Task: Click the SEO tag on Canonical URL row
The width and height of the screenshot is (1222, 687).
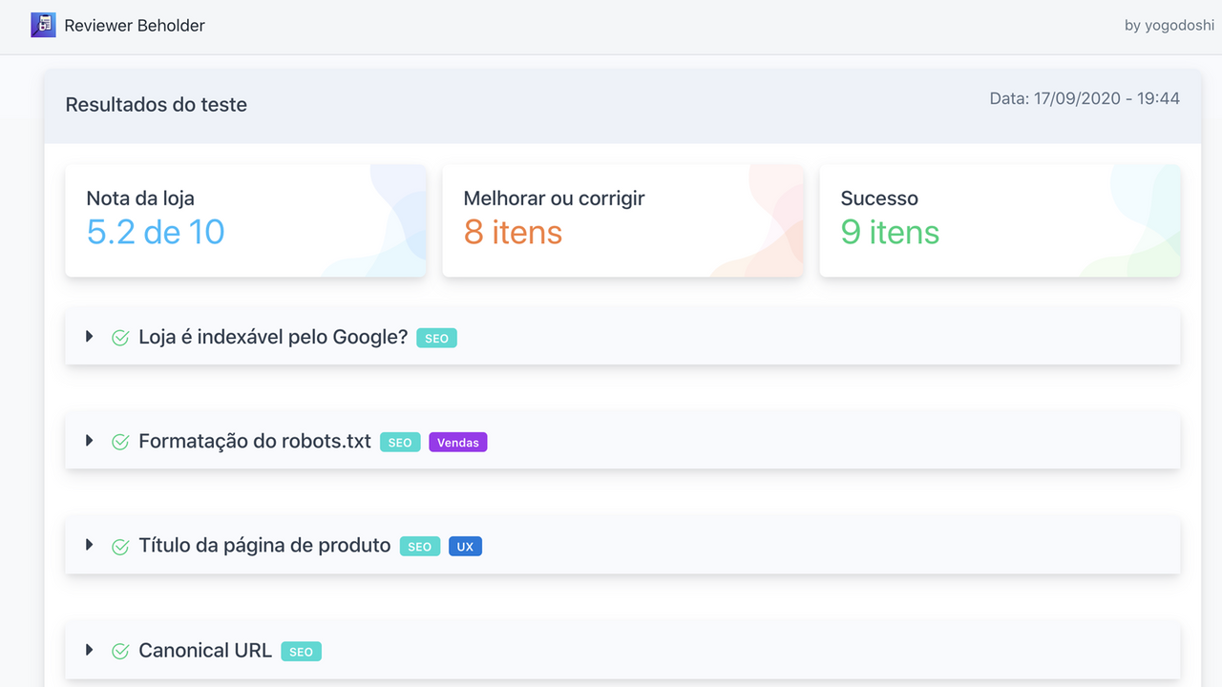Action: pyautogui.click(x=301, y=652)
